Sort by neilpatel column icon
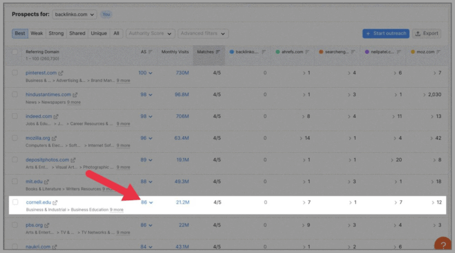 point(399,52)
